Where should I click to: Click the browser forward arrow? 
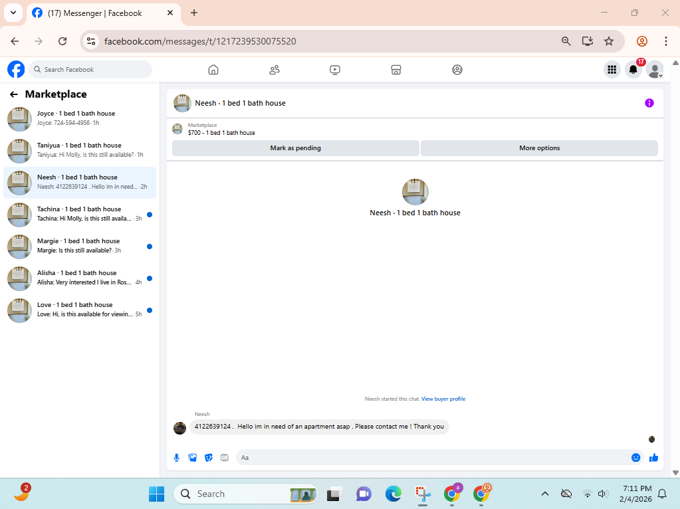tap(39, 41)
